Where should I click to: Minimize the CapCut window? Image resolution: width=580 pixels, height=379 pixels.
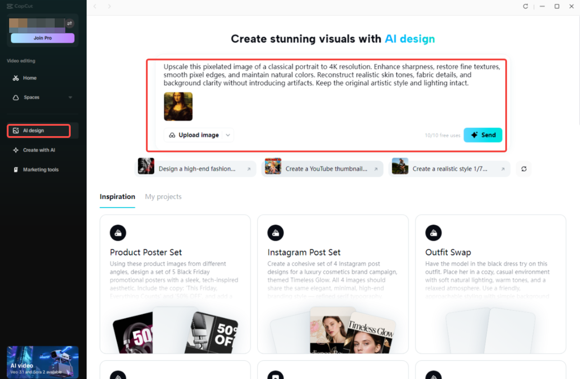pos(542,6)
